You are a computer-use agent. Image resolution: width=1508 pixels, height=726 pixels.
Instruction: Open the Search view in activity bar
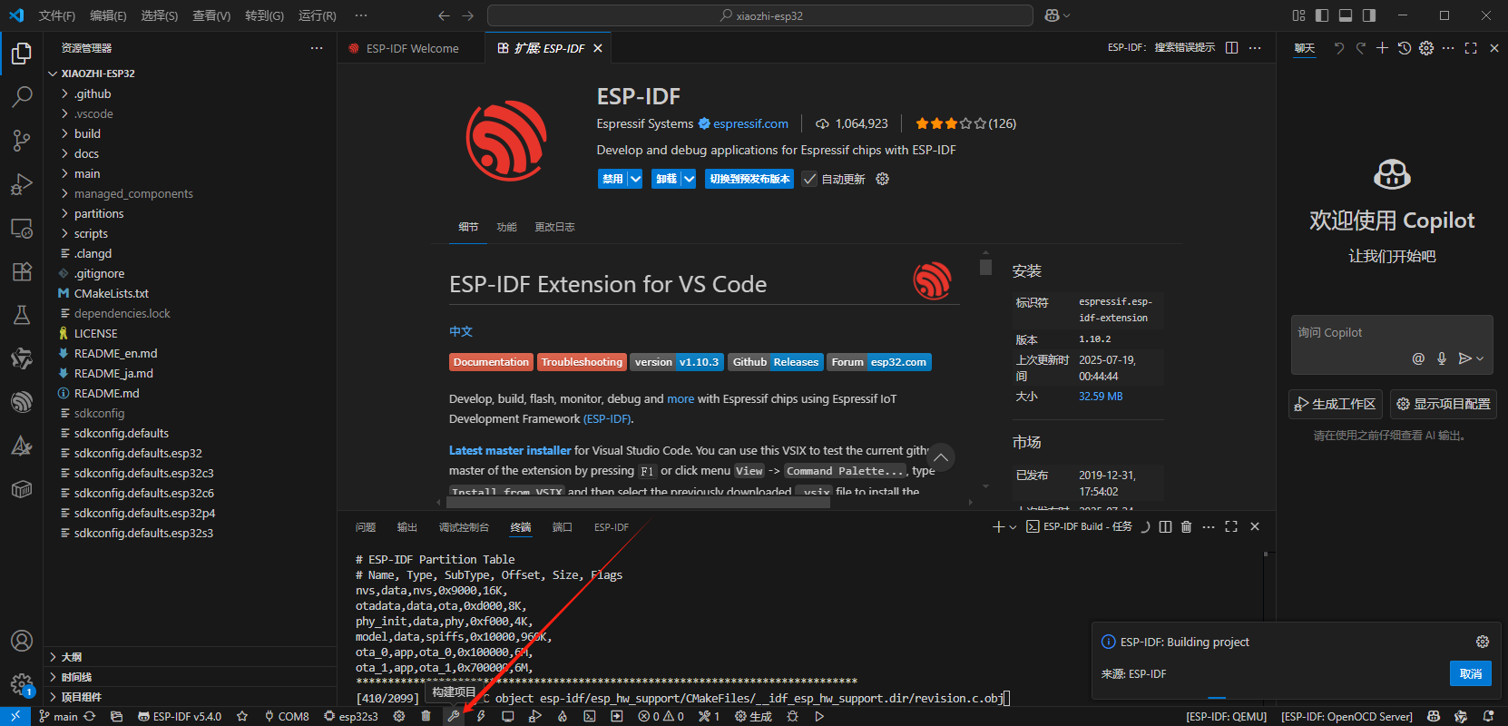[x=22, y=97]
